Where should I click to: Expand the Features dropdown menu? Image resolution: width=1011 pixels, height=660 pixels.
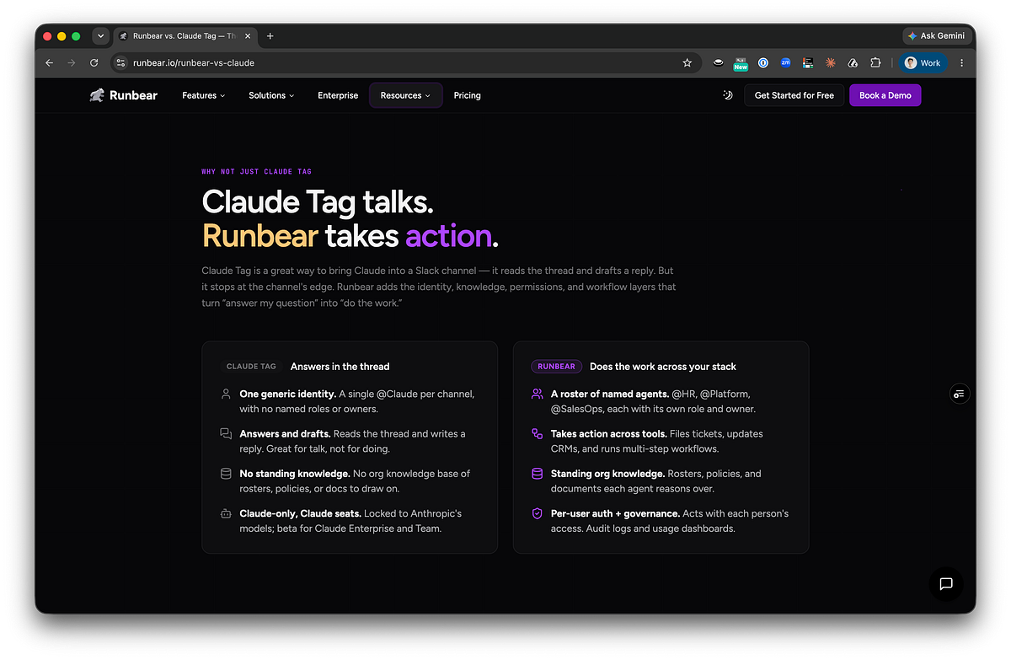[203, 95]
